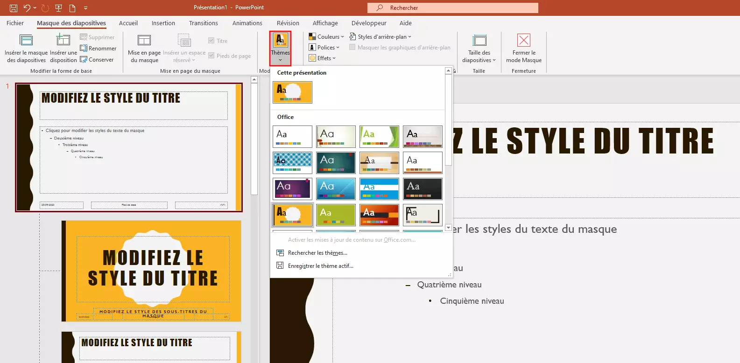Select the green Facet theme thumbnail
740x363 pixels.
(379, 137)
